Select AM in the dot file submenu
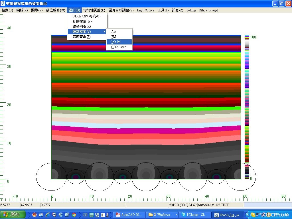 coord(119,32)
